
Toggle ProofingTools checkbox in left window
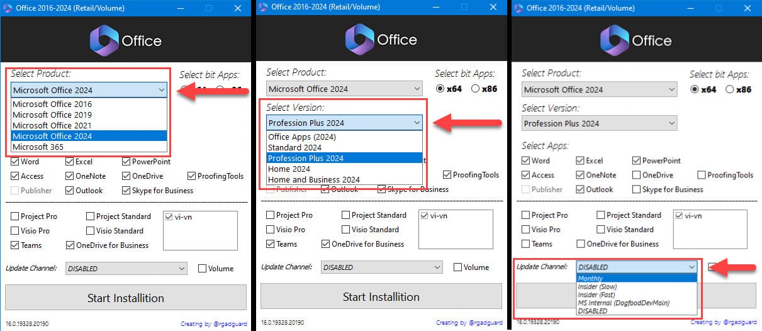(192, 176)
